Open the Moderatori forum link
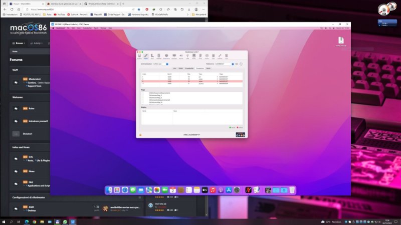 pos(35,79)
